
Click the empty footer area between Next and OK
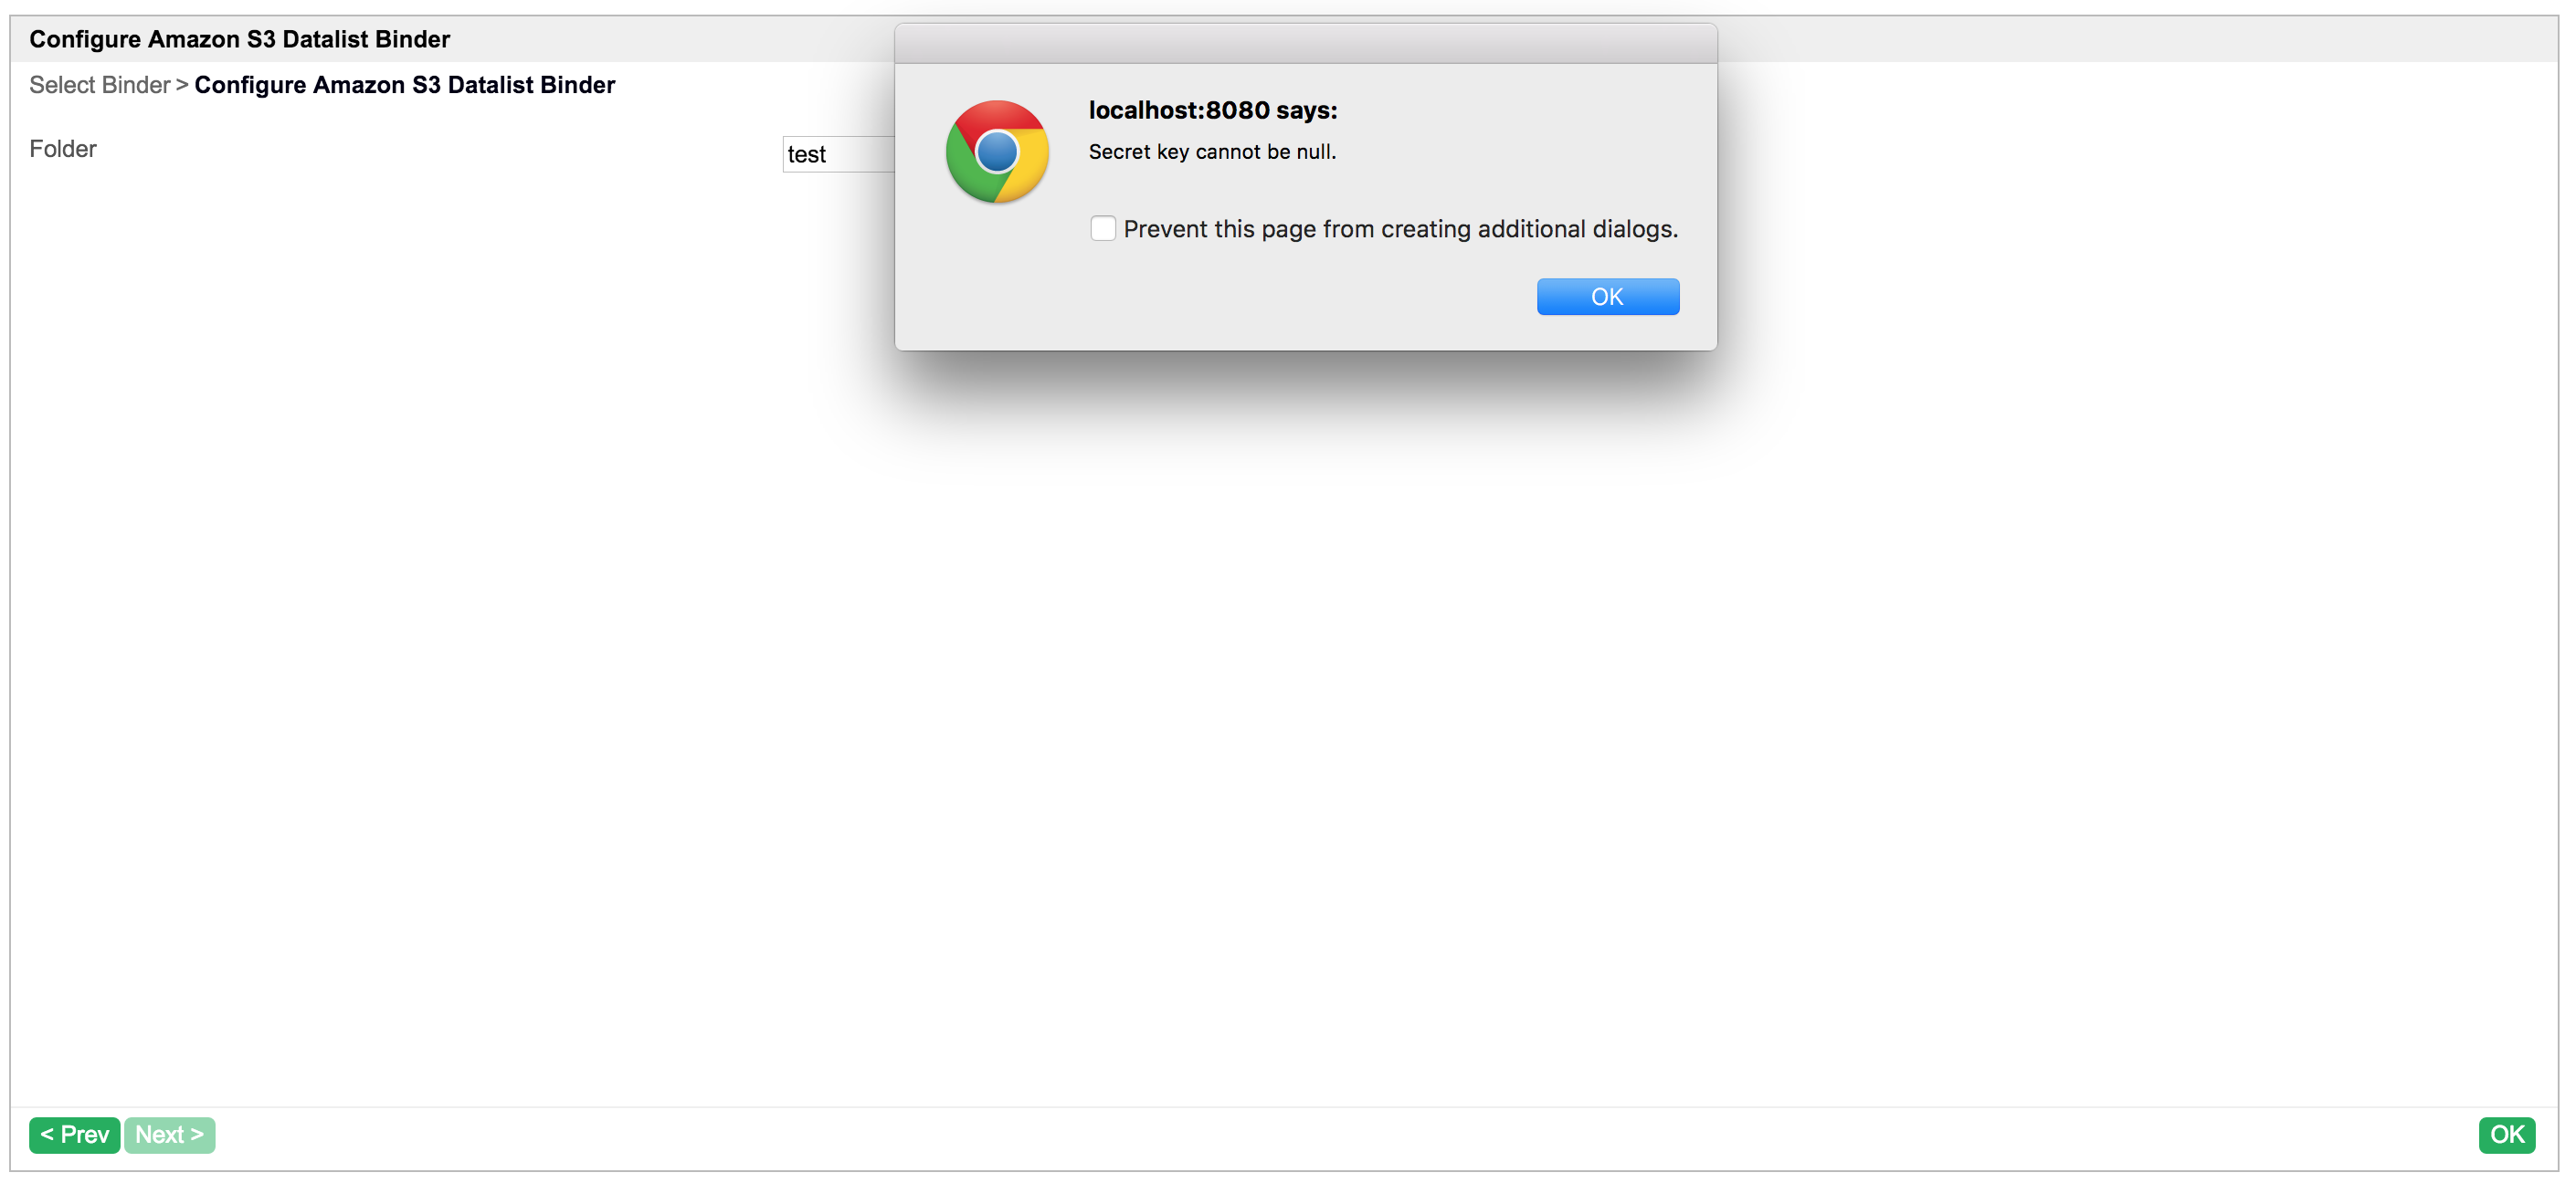click(1300, 1135)
